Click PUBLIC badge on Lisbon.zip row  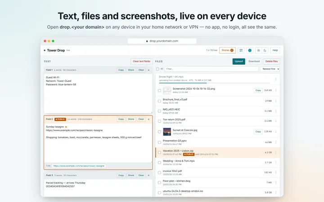[189, 154]
